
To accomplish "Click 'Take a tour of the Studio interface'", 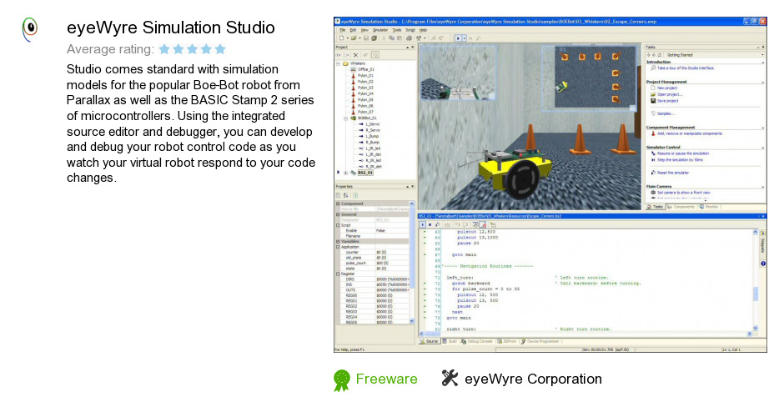I will point(686,68).
